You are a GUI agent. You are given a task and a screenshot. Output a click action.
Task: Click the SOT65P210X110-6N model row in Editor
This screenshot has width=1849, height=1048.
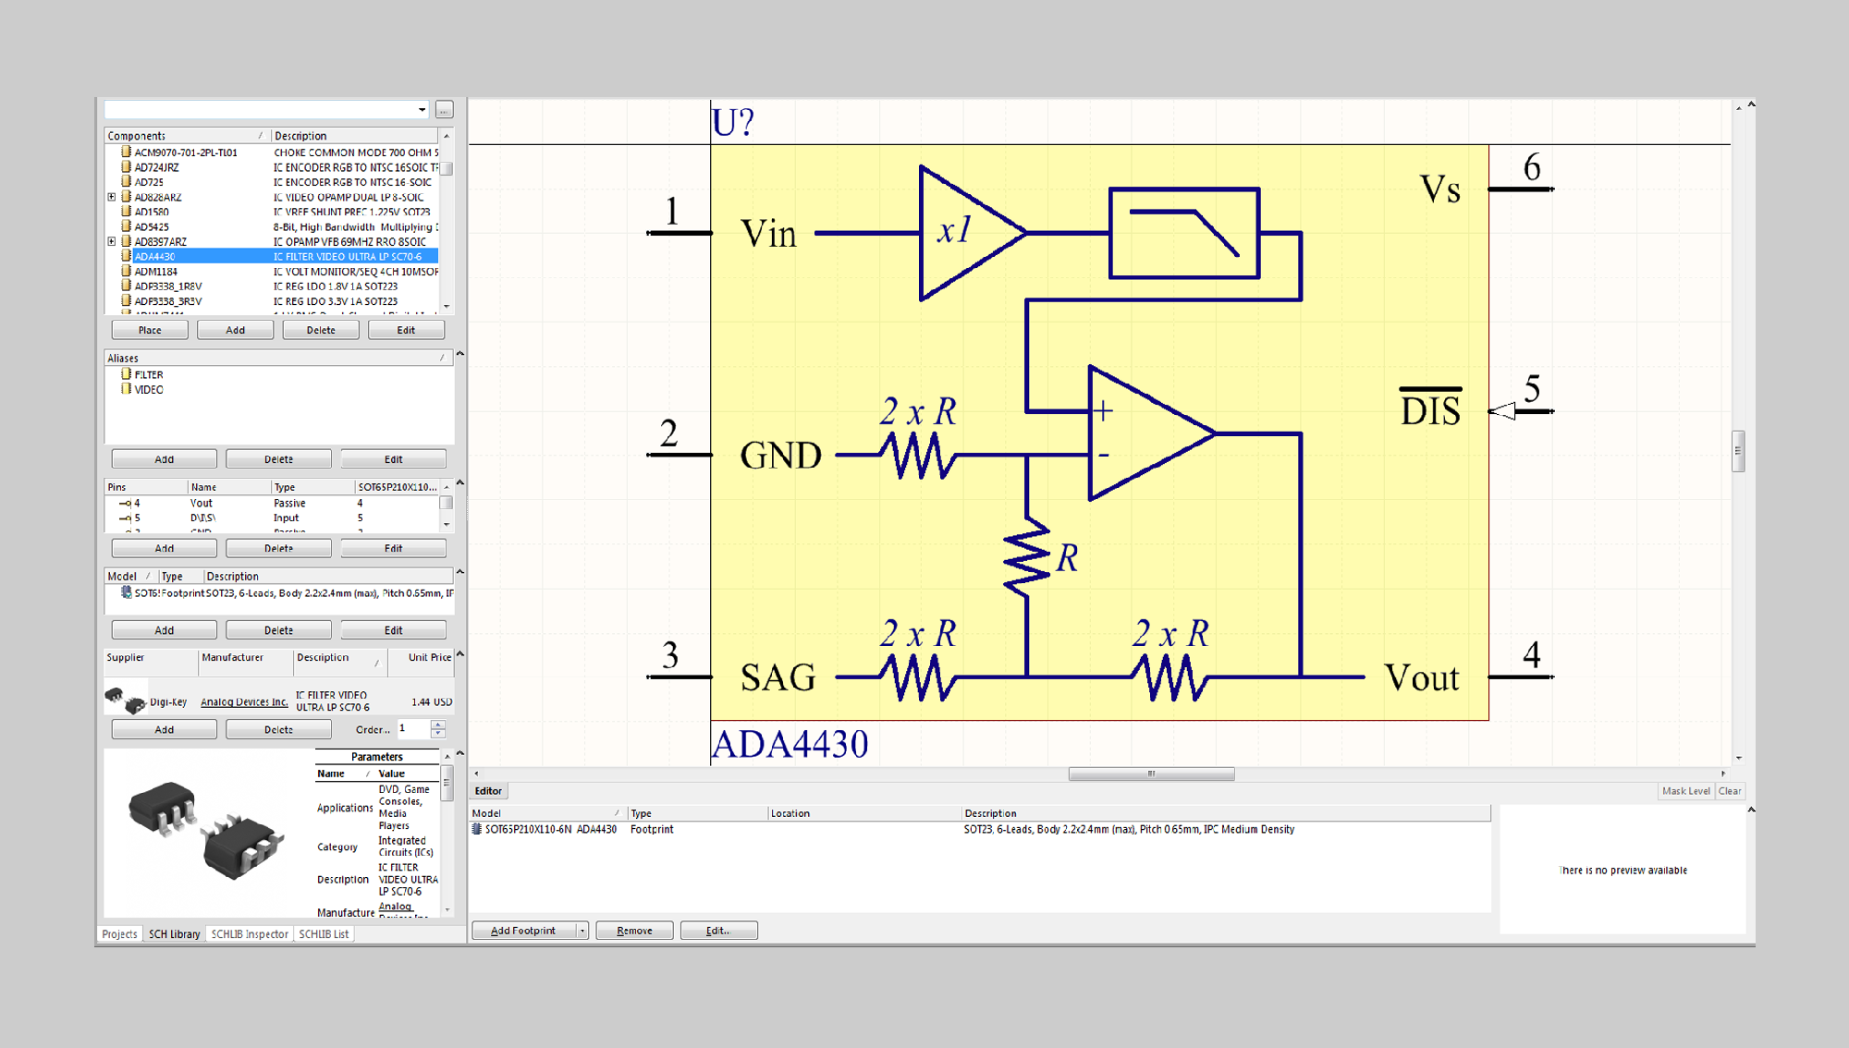(x=980, y=829)
